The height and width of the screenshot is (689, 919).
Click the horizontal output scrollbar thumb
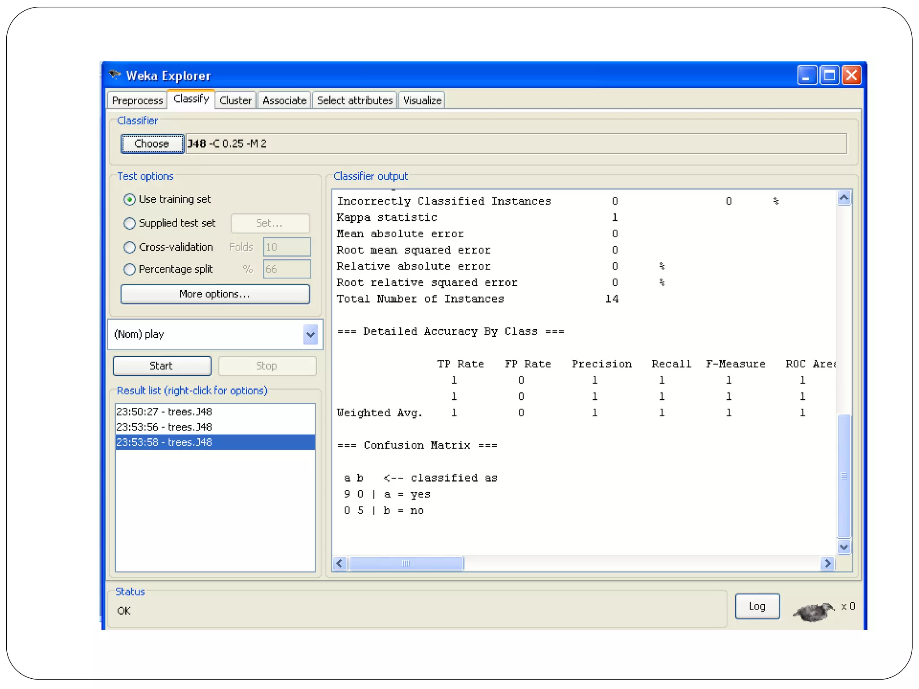406,563
